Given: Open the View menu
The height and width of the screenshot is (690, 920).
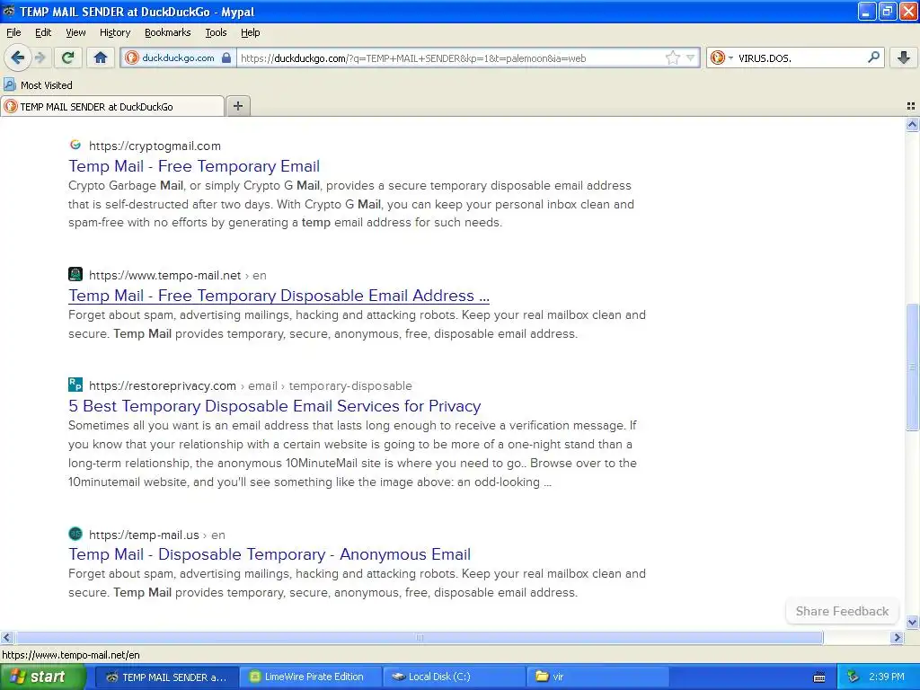Looking at the screenshot, I should 75,32.
